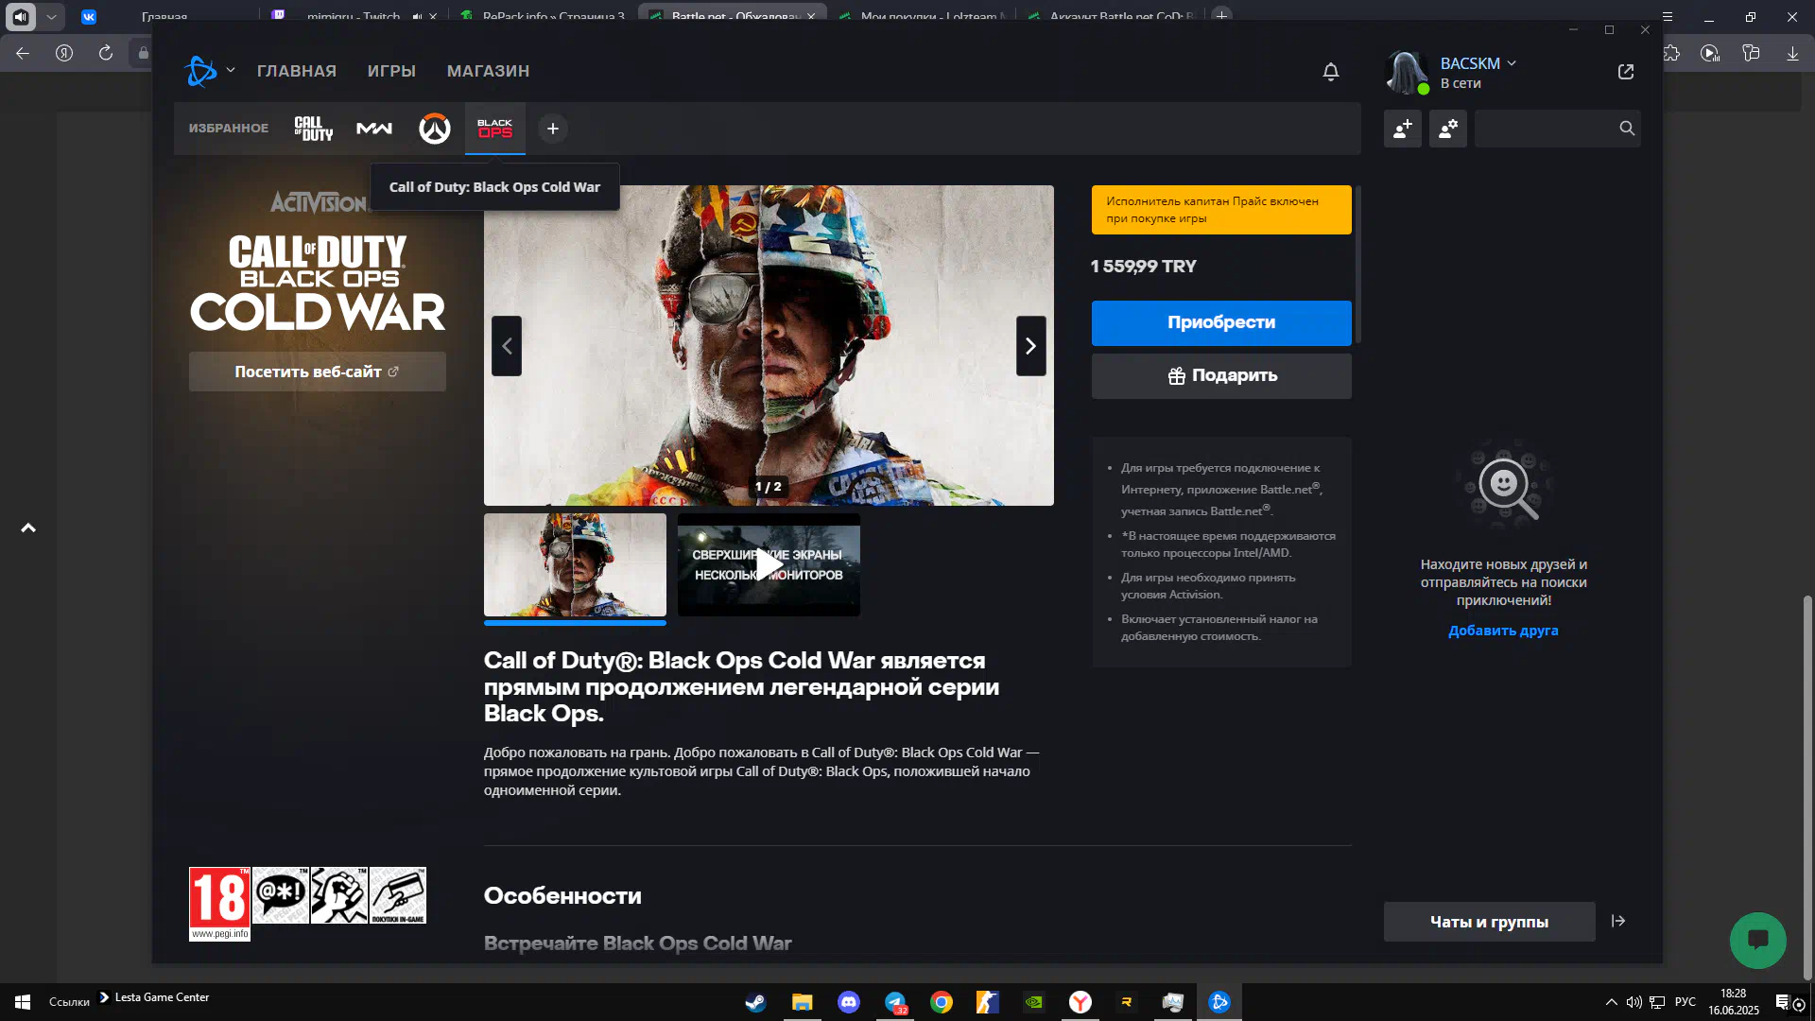Open browser downloads icon
Image resolution: width=1815 pixels, height=1021 pixels.
[x=1792, y=53]
